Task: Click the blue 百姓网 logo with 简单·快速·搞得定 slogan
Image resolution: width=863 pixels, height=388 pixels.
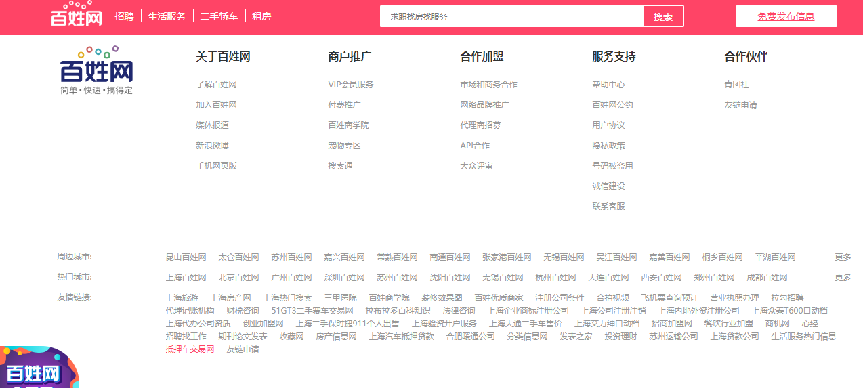Action: 97,70
